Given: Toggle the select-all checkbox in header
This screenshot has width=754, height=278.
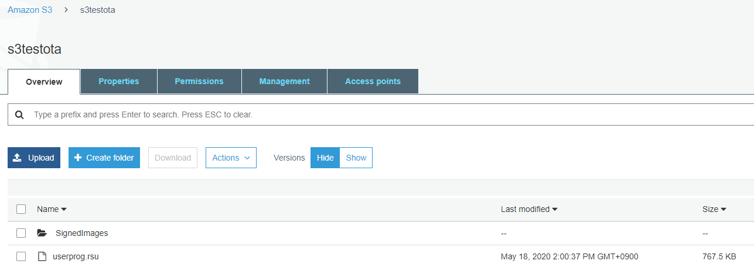Looking at the screenshot, I should coord(21,209).
